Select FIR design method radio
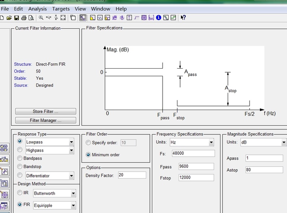 pyautogui.click(x=20, y=204)
